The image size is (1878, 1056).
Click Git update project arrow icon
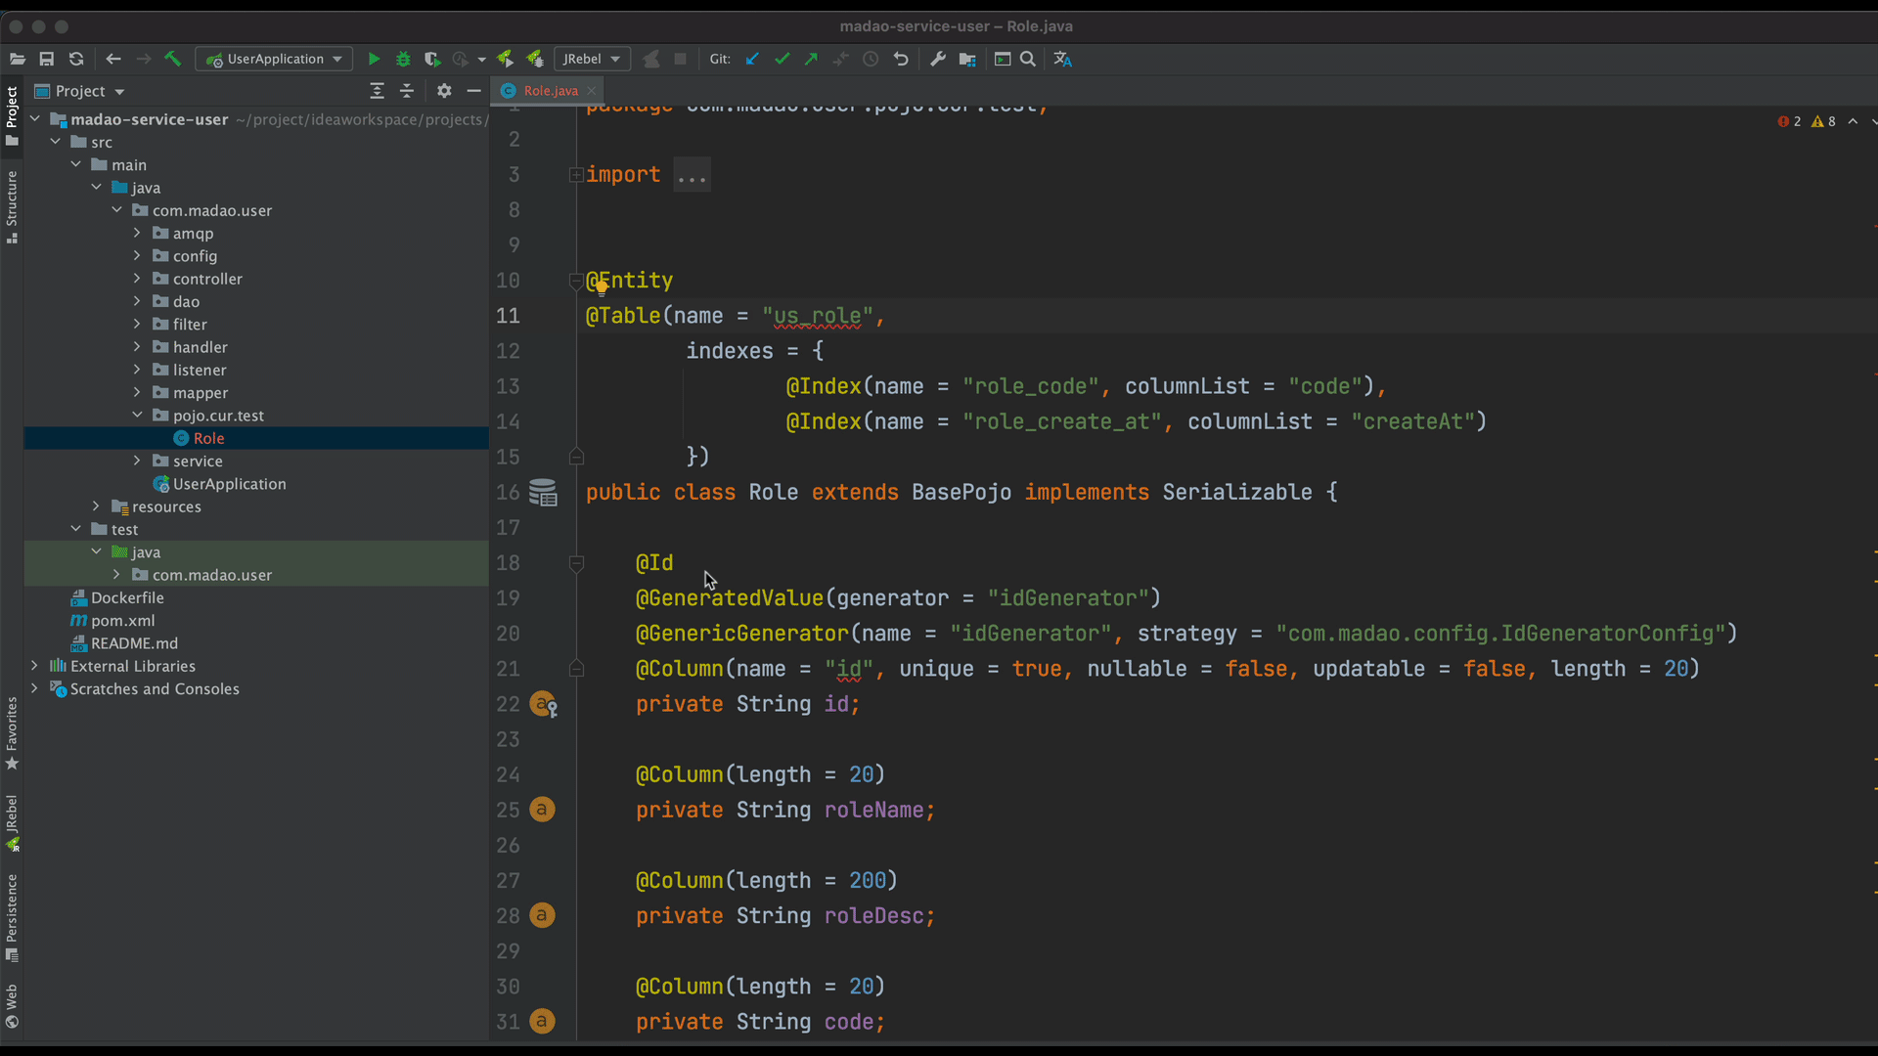coord(752,60)
